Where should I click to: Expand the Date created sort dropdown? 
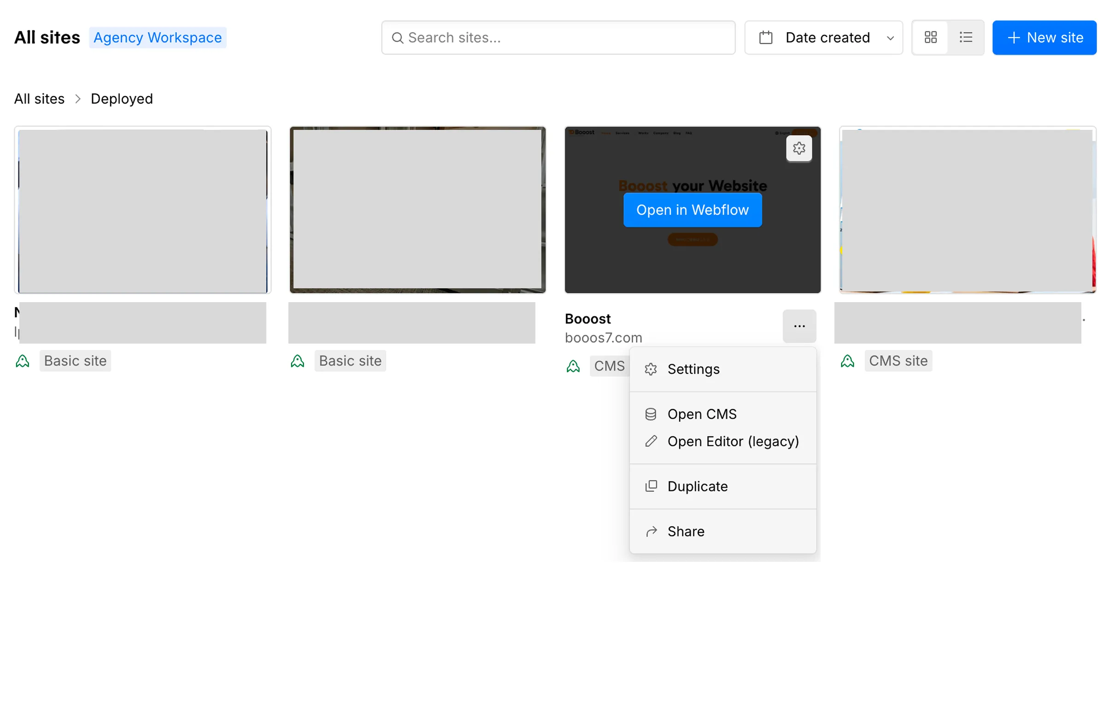(x=823, y=37)
